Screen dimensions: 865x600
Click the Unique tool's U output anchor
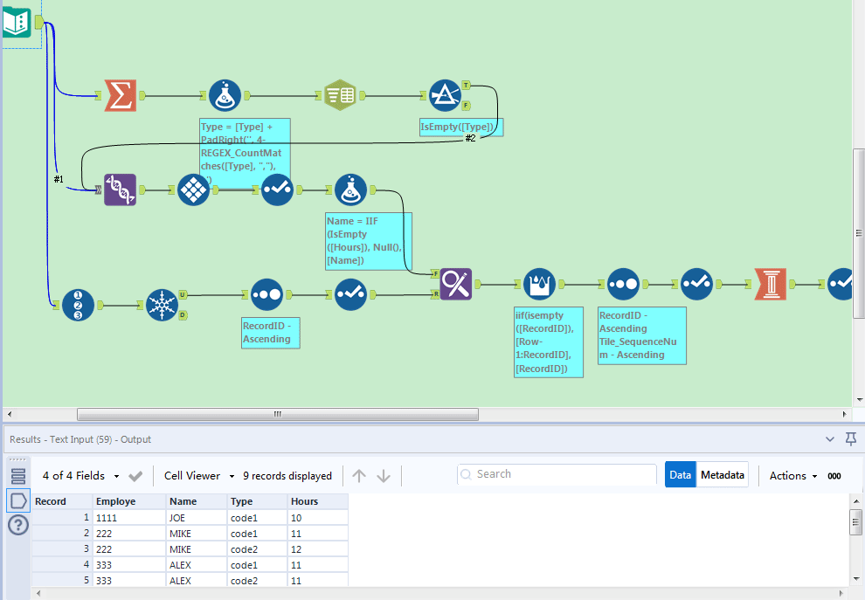pos(183,295)
